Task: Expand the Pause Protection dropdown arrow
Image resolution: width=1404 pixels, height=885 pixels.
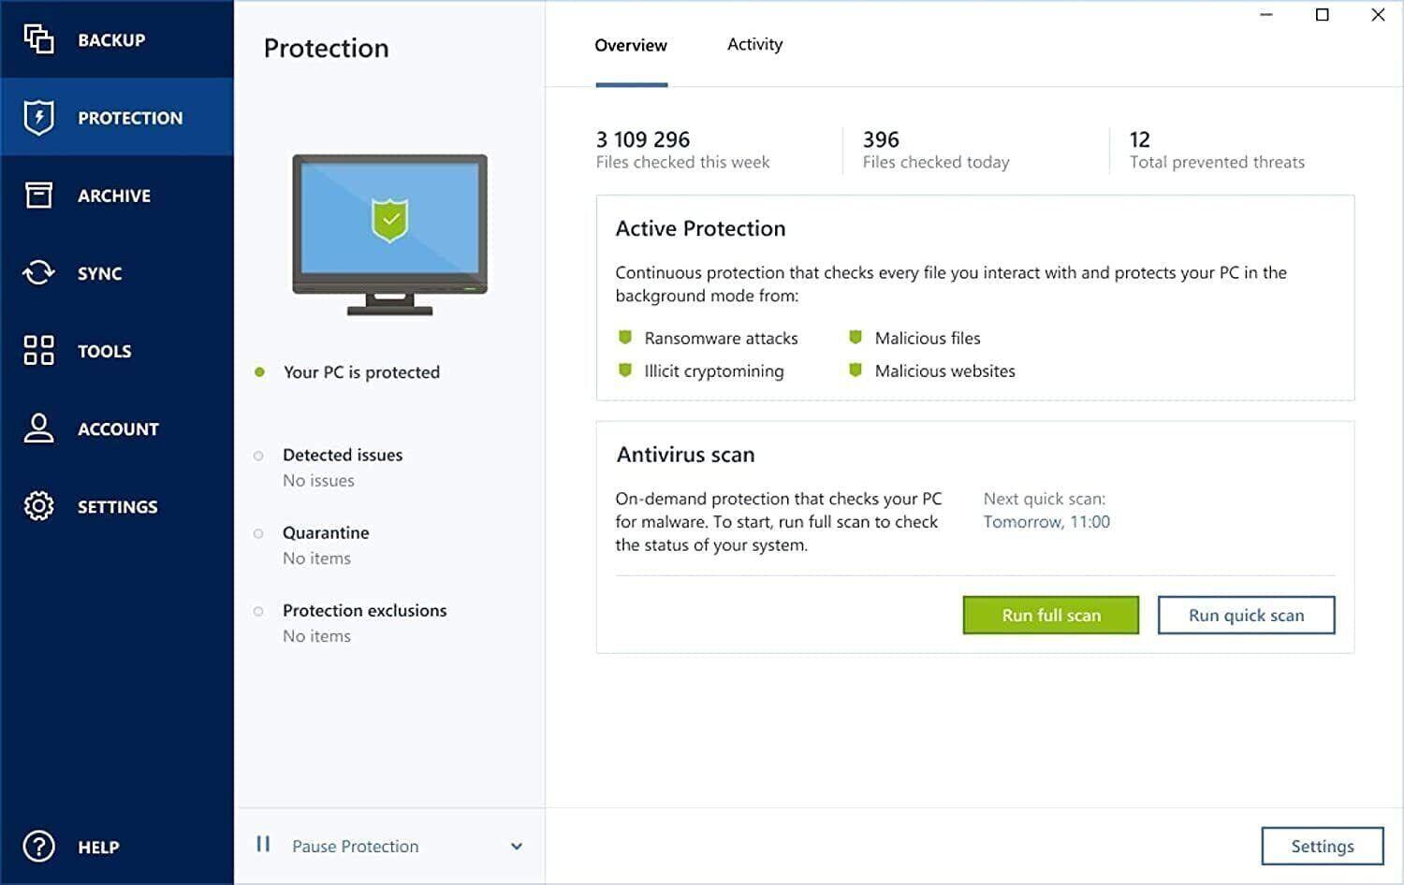Action: tap(516, 846)
